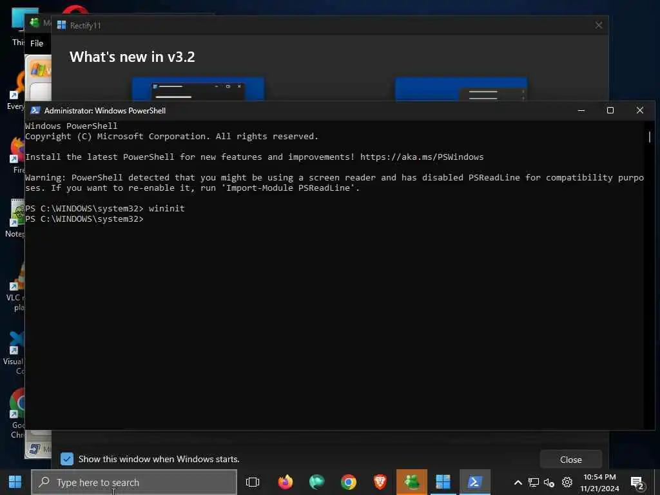
Task: Open the settings gear tray icon
Action: [567, 482]
